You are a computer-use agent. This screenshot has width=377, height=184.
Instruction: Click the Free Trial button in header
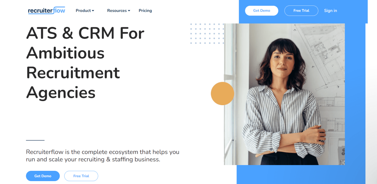[301, 11]
